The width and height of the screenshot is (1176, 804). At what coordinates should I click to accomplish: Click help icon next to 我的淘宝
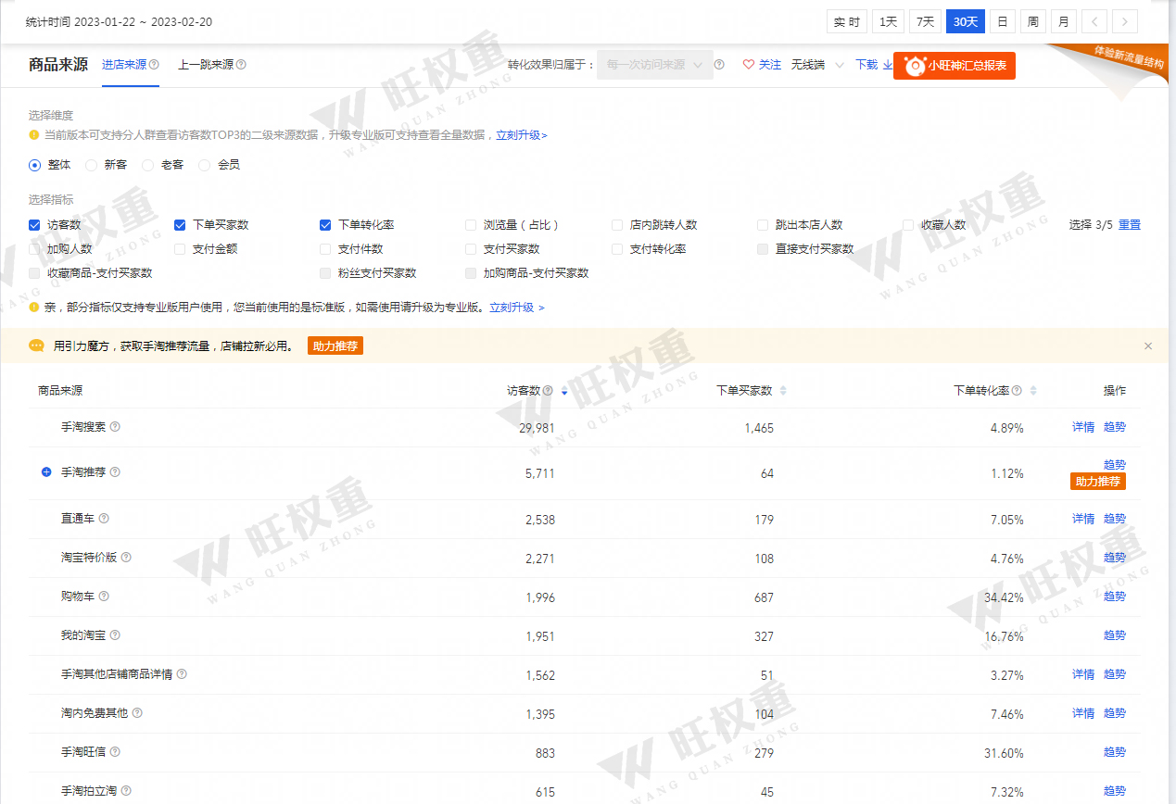coord(115,635)
